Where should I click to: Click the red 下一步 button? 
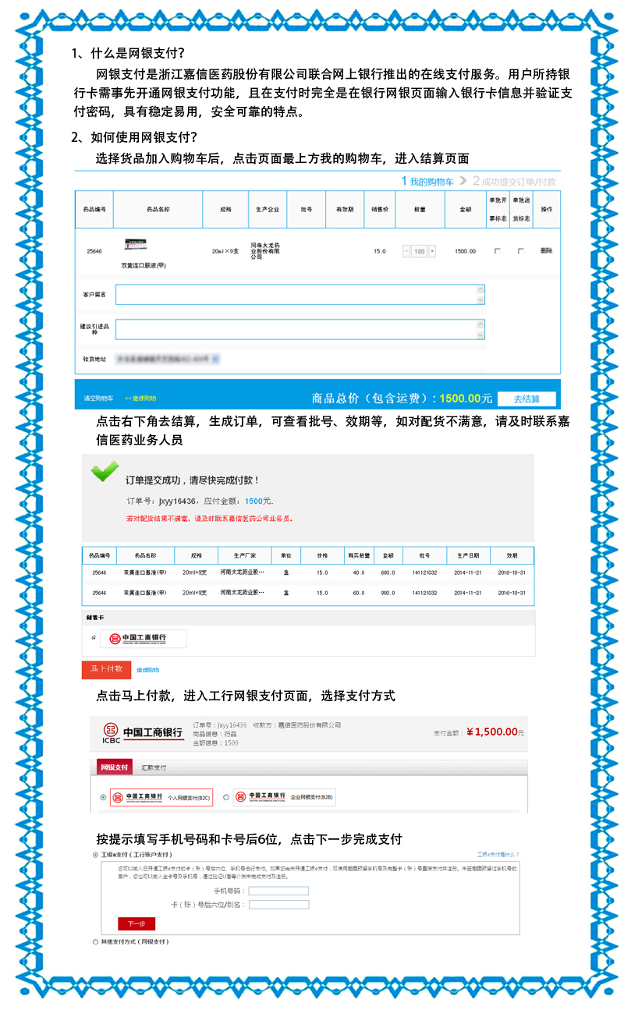click(136, 923)
